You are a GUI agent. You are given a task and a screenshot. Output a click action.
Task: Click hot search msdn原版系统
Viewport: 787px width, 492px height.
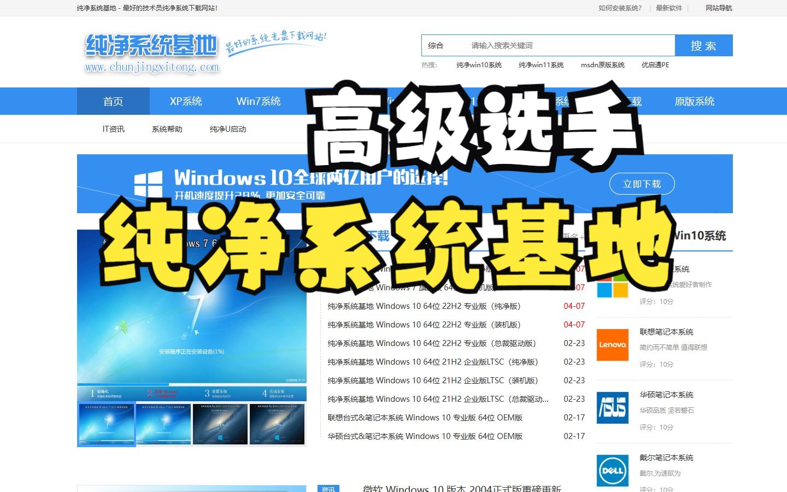603,65
